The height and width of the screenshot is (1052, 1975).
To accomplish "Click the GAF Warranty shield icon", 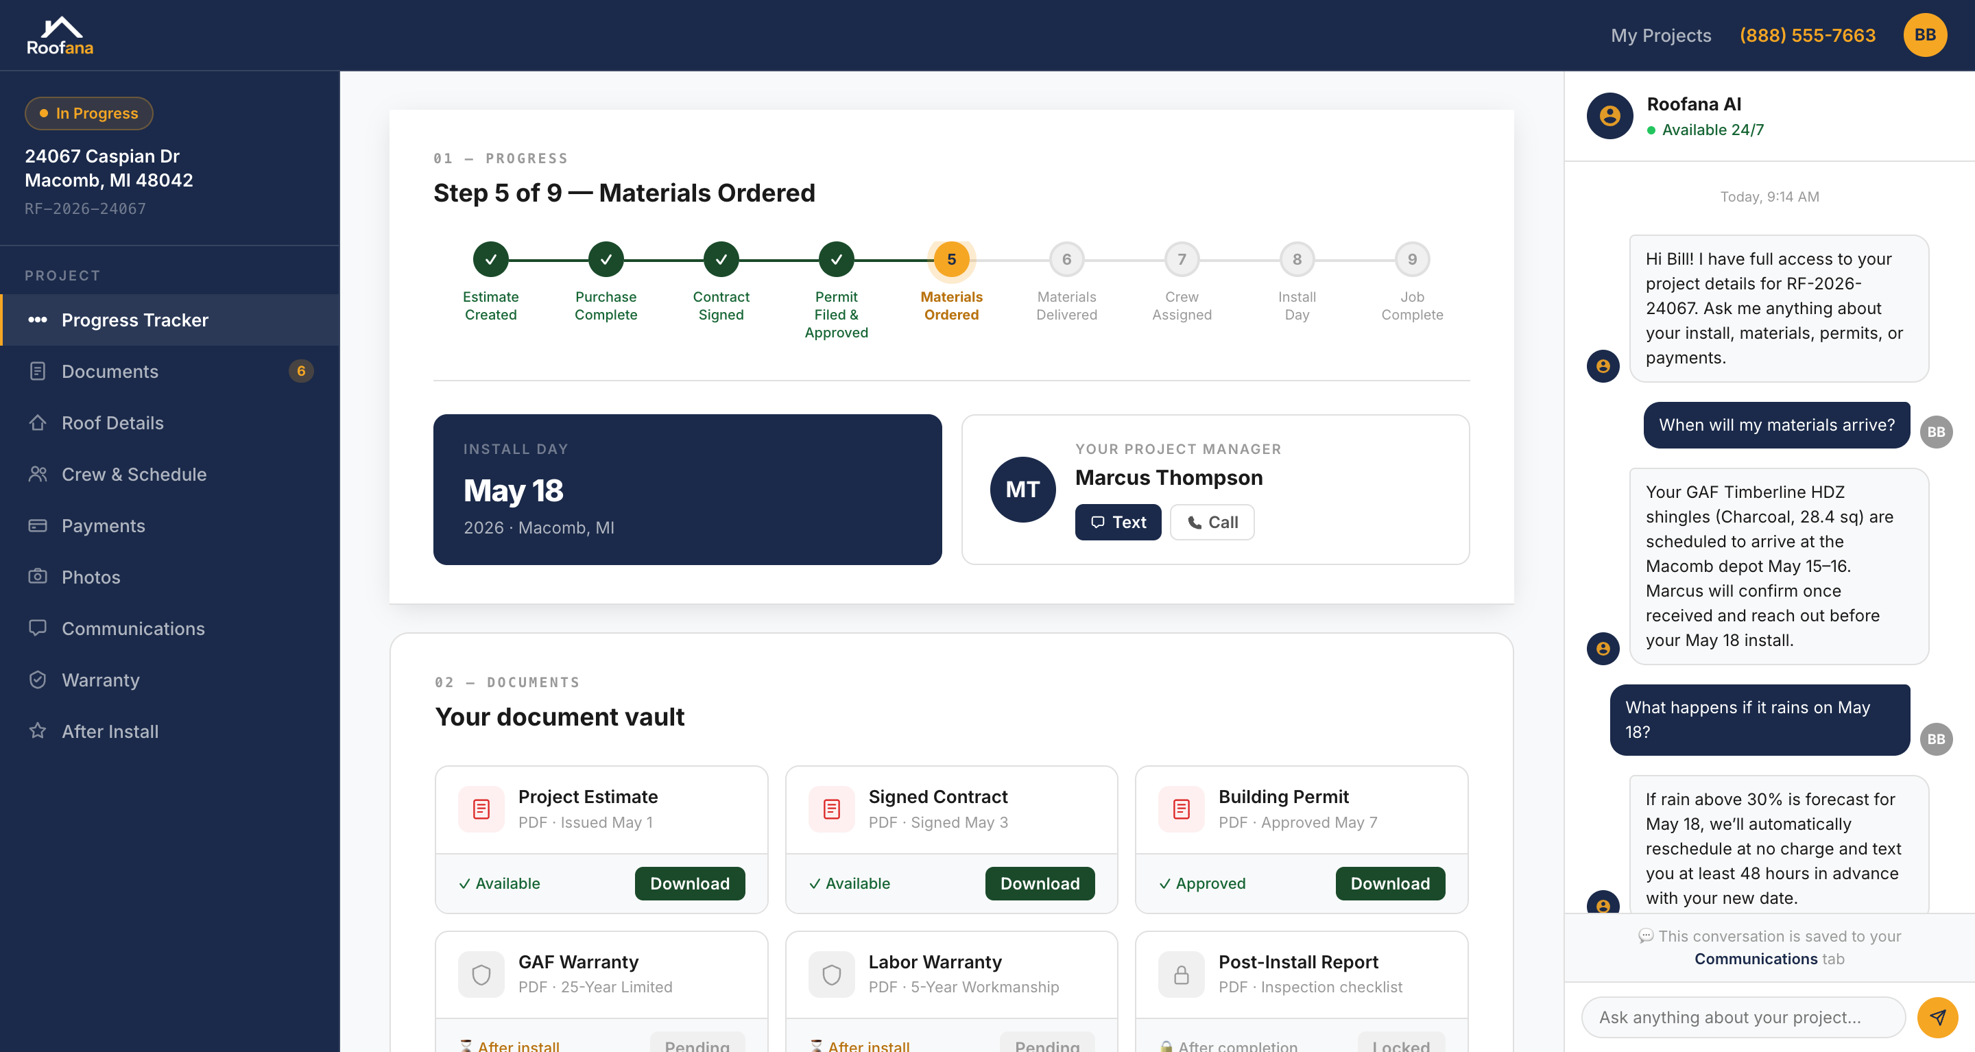I will [481, 974].
